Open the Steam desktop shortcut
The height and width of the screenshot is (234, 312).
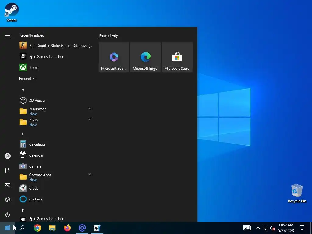tap(12, 12)
